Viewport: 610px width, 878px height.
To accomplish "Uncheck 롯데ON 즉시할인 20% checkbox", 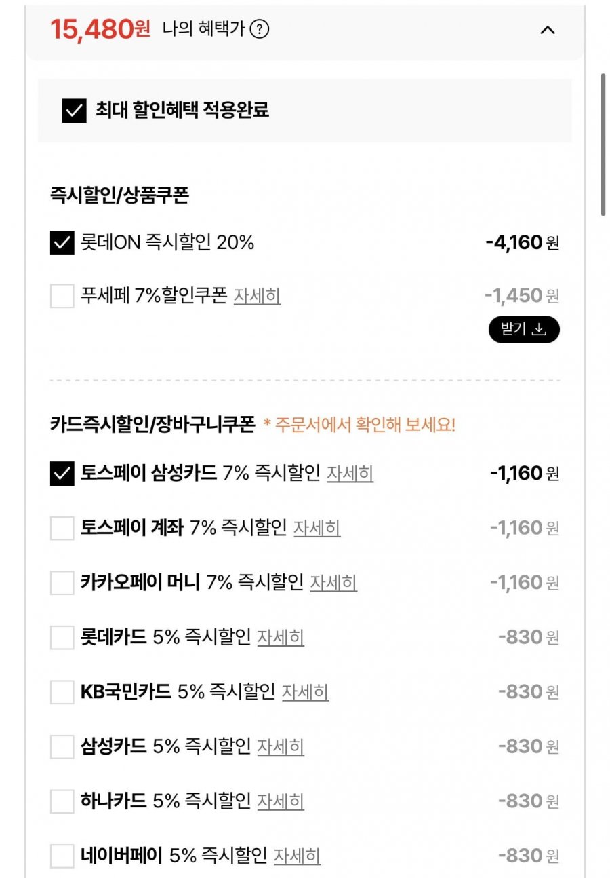I will coord(62,242).
